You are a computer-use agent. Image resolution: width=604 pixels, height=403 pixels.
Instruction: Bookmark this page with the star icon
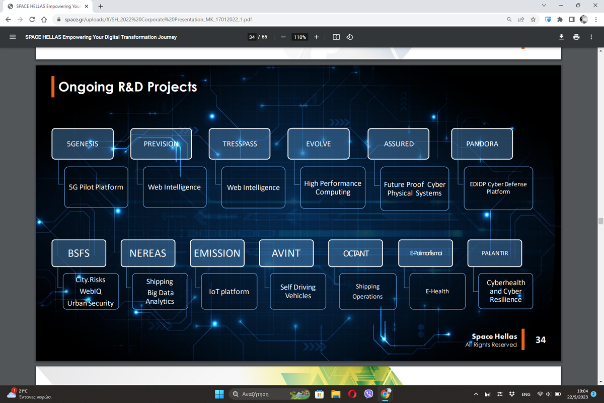(533, 20)
